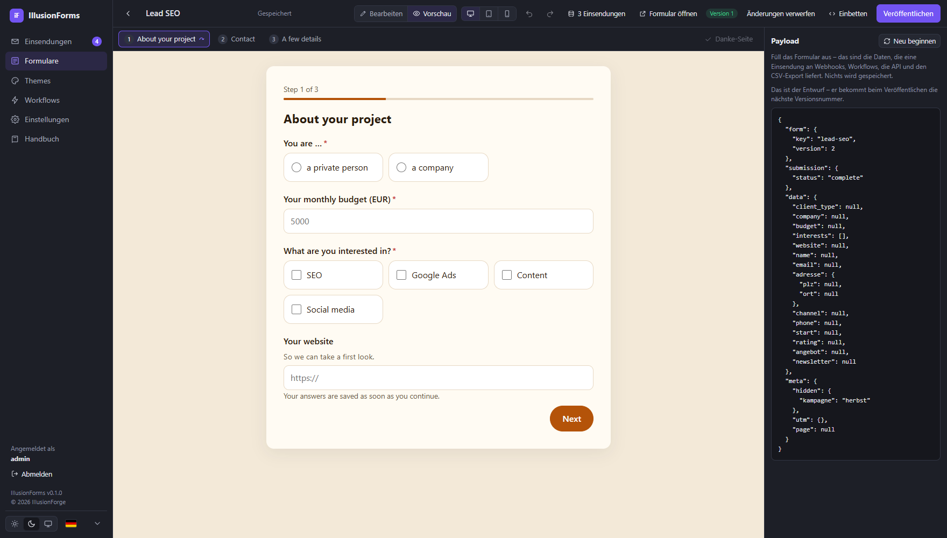This screenshot has width=947, height=538.
Task: Switch to tablet preview device
Action: pos(489,13)
